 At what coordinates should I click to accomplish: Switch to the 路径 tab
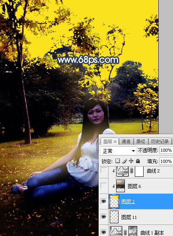point(141,141)
